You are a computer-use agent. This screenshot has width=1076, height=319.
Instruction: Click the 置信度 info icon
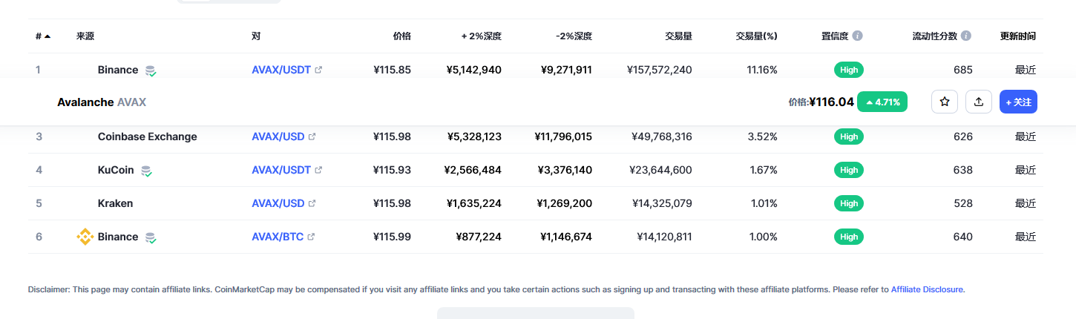[858, 36]
